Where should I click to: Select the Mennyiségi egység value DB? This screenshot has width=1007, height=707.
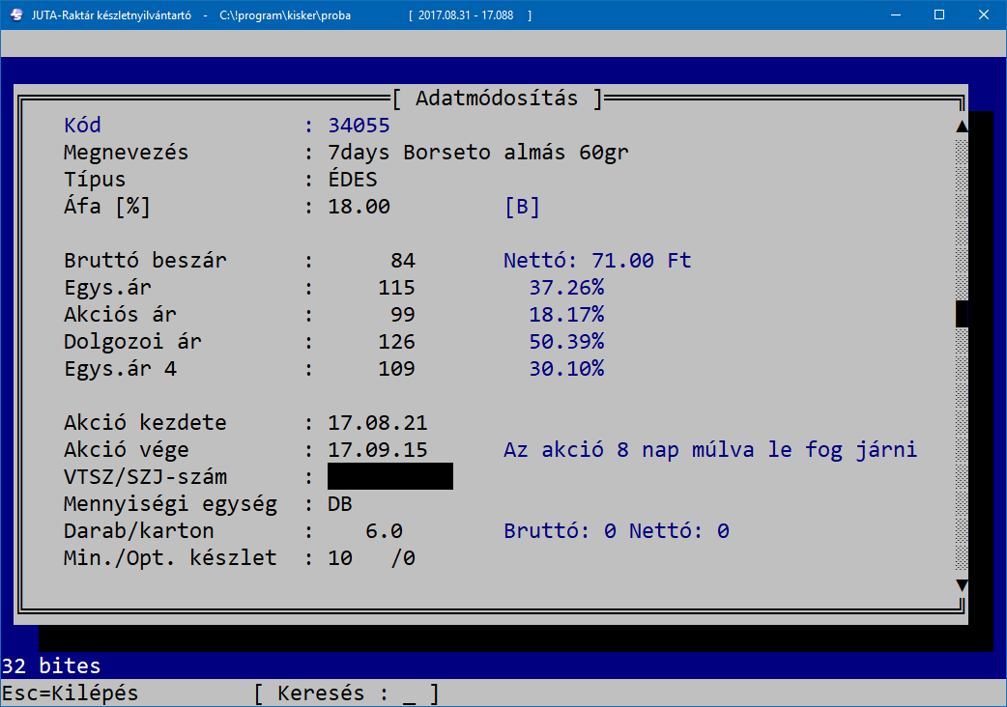coord(340,504)
